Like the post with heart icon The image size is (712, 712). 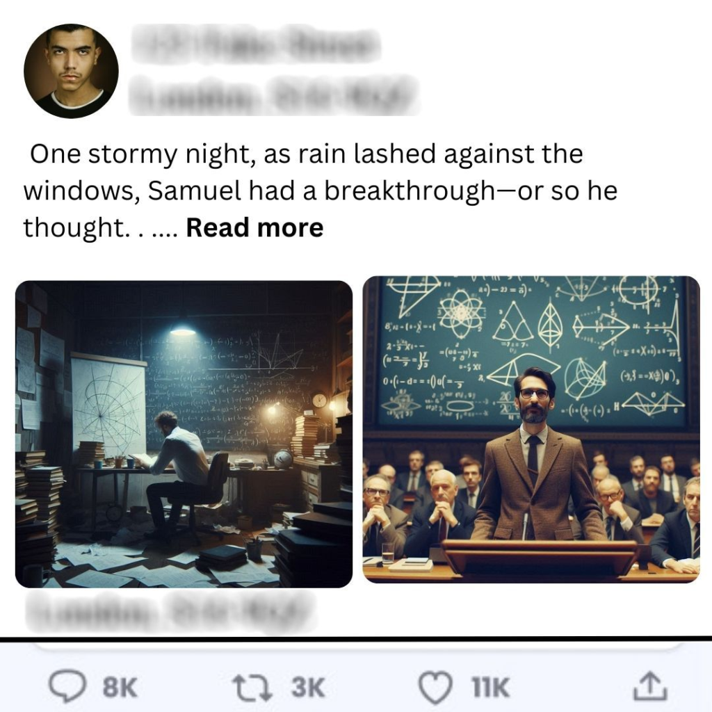(435, 687)
